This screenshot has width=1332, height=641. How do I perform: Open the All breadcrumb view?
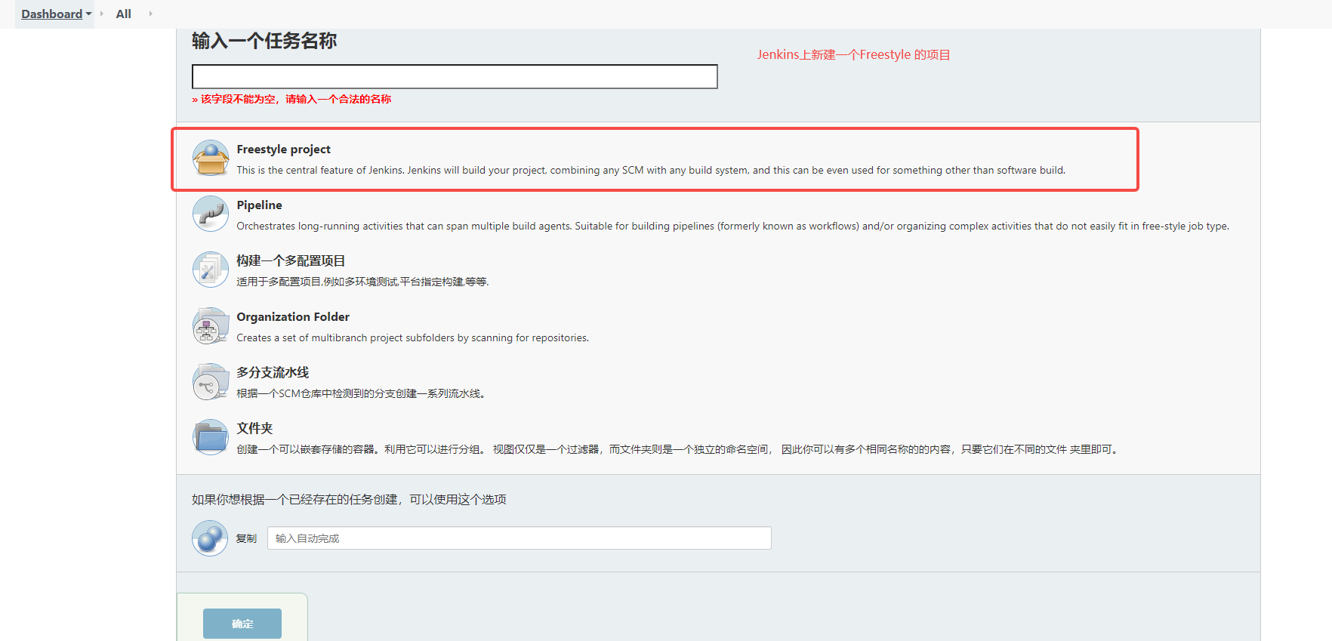(x=123, y=14)
